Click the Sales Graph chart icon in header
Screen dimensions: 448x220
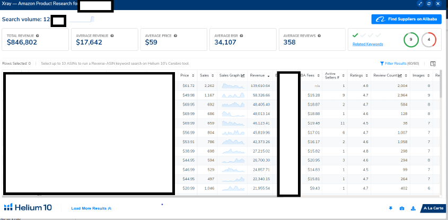click(243, 76)
